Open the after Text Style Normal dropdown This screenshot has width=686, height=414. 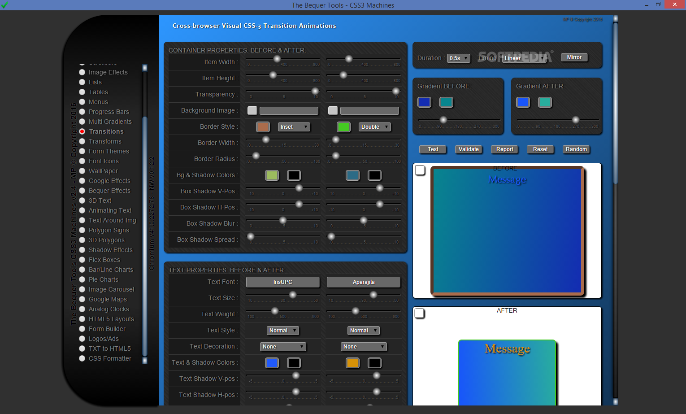point(364,331)
